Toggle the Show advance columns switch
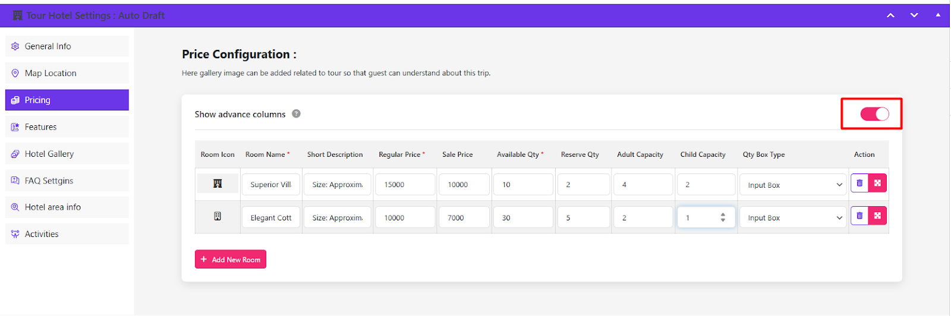The image size is (951, 316). (874, 114)
